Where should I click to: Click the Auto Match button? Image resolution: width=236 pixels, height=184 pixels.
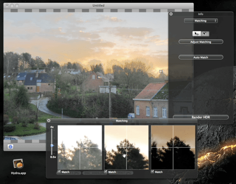(x=201, y=57)
